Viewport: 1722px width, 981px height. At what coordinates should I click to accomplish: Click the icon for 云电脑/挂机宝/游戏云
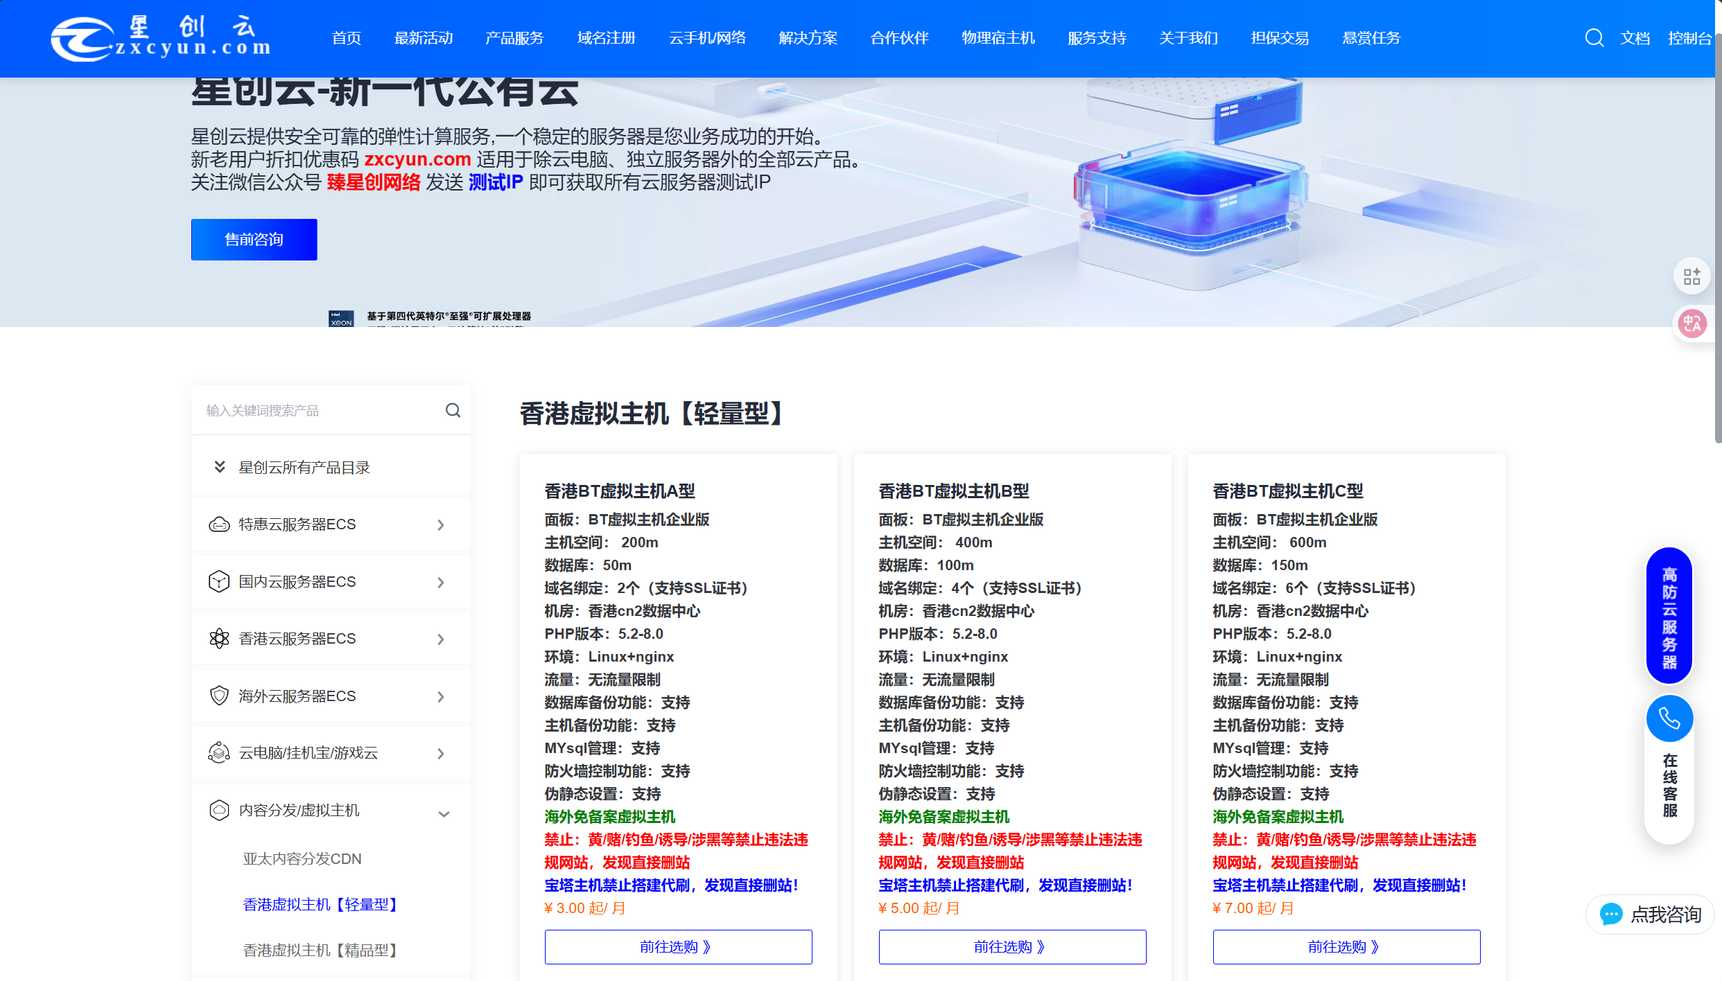(219, 752)
